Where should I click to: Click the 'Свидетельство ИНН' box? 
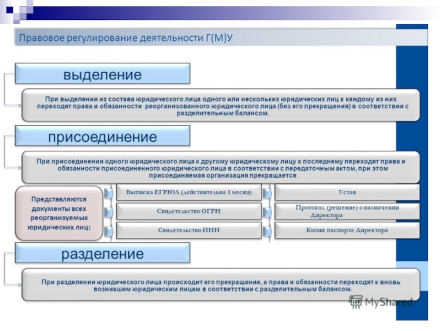(x=189, y=230)
